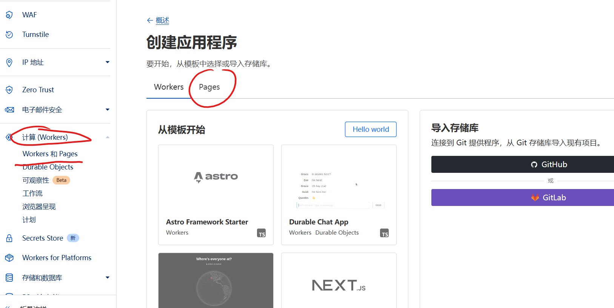Screen dimensions: 614x308
Task: Click the 概述 back link
Action: tap(163, 20)
